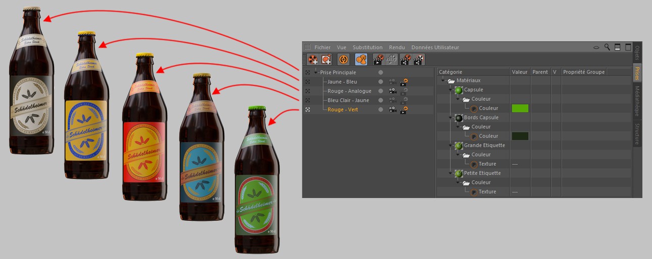Click camera icon on Rouge - Analogue row
Screen dimensions: 652x259
point(392,91)
